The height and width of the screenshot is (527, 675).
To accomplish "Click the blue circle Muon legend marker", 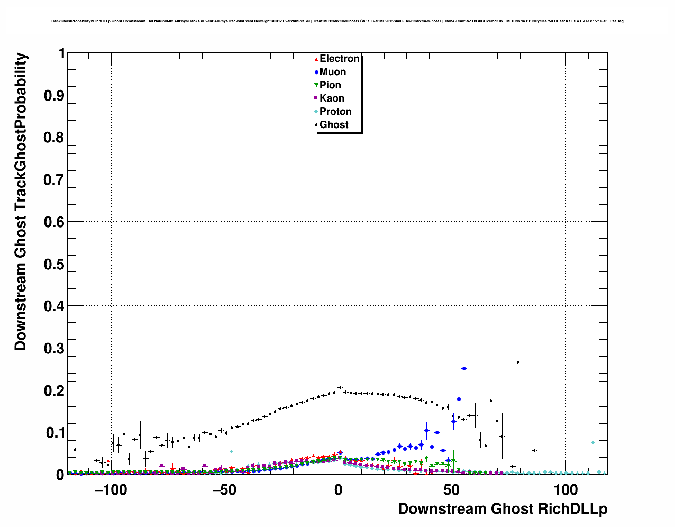I will [316, 72].
